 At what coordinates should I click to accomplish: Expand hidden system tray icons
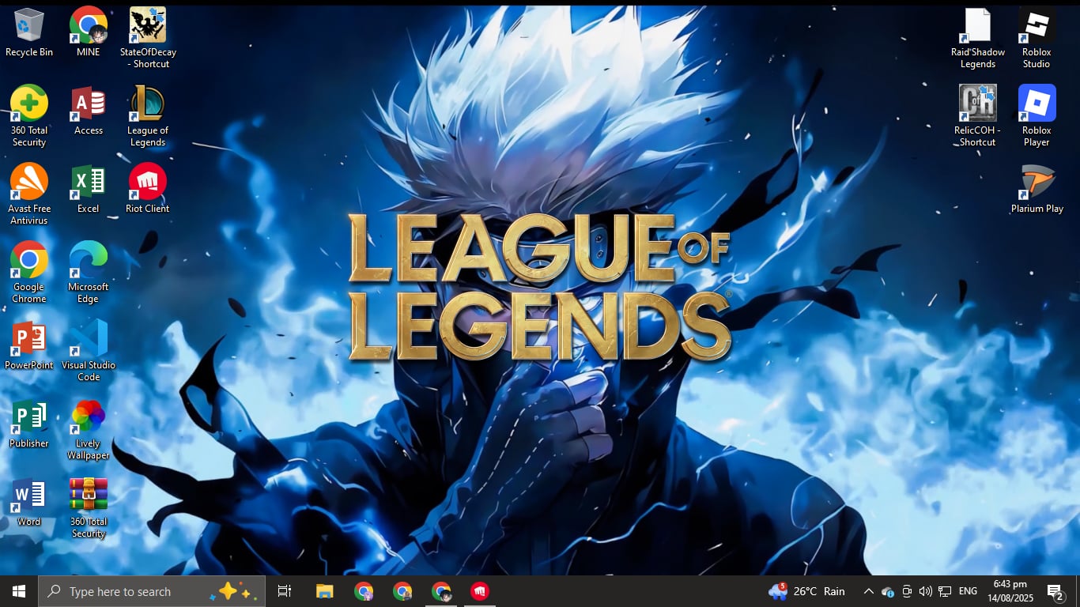click(x=868, y=591)
